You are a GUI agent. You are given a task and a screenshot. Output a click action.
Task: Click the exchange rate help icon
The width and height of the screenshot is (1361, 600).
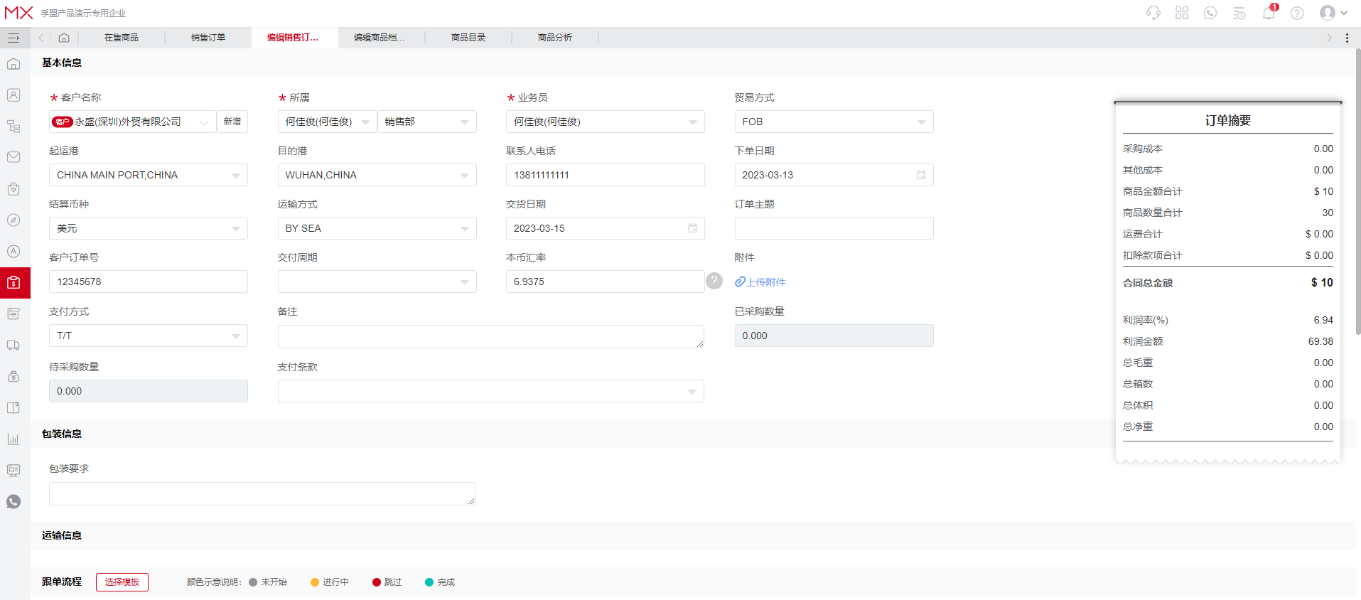point(714,282)
